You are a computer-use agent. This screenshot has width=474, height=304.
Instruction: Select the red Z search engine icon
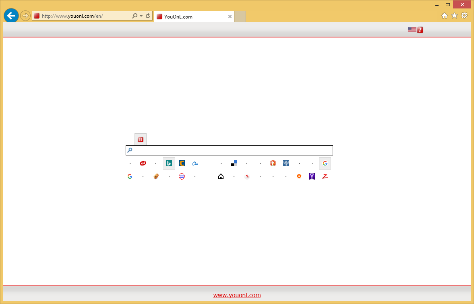(x=325, y=176)
